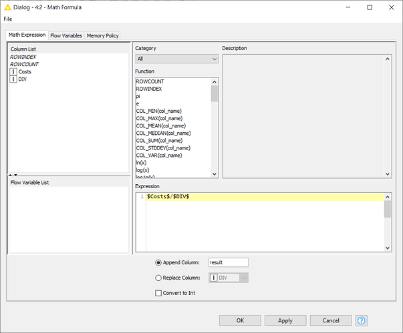Open the File menu
This screenshot has width=403, height=333.
tap(8, 19)
